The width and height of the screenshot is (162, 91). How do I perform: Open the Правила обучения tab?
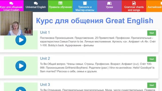coord(60,6)
